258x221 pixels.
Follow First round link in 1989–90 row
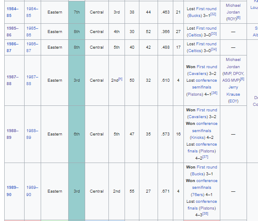coord(207,167)
